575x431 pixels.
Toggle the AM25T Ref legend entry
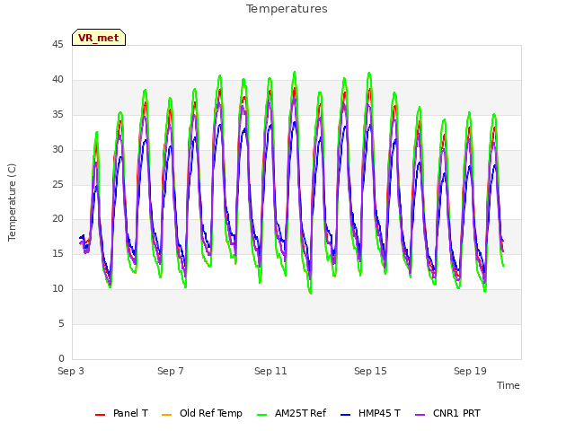pyautogui.click(x=291, y=413)
